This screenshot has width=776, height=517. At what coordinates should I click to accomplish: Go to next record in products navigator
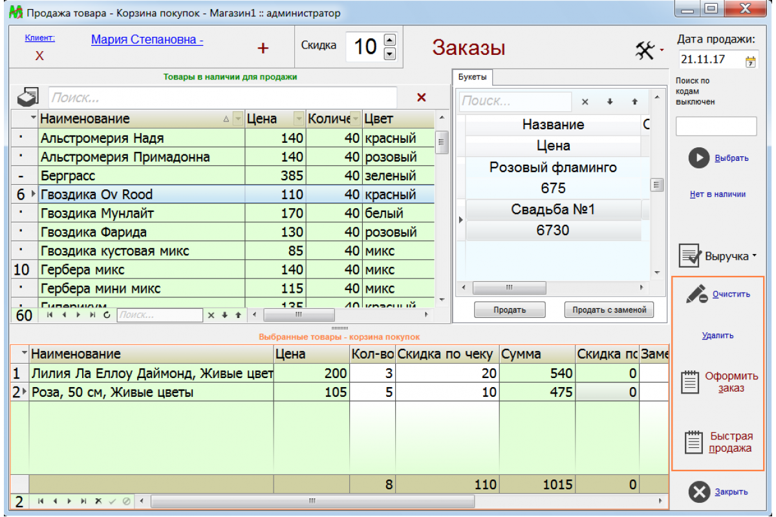point(78,315)
